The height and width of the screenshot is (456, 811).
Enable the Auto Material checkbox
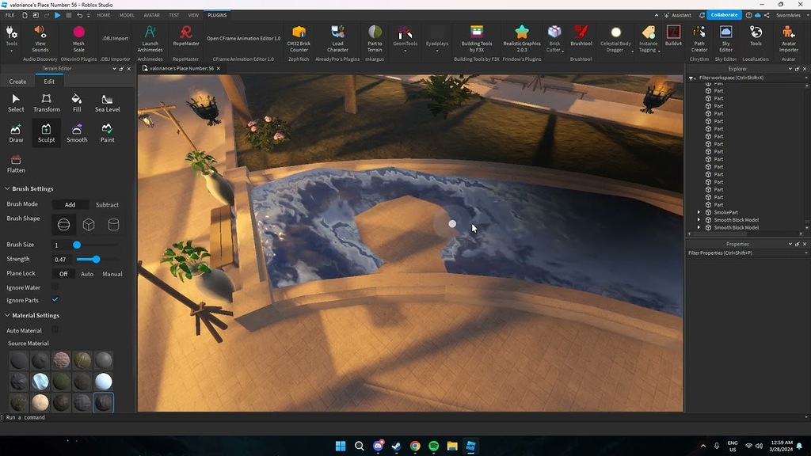[55, 329]
